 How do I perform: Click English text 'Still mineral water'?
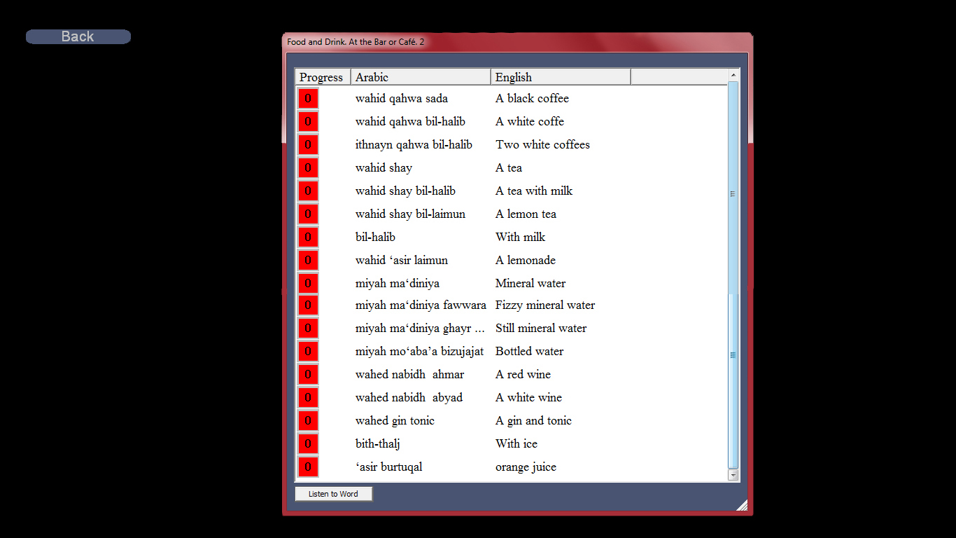pos(541,329)
